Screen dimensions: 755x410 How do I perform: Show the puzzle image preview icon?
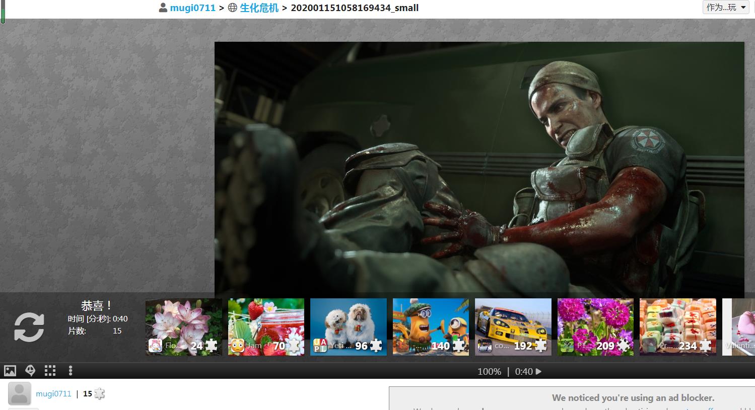click(x=10, y=371)
